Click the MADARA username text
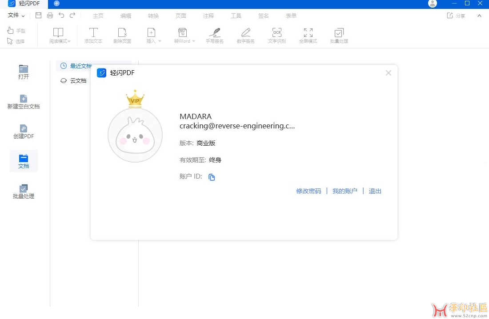Screen dimensions: 489x319 point(196,116)
